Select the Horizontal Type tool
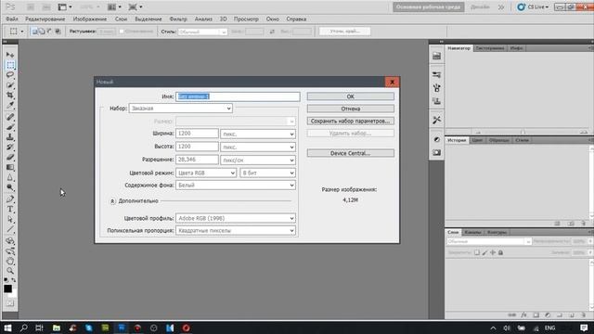Viewport: 594px width, 334px height. [x=10, y=210]
